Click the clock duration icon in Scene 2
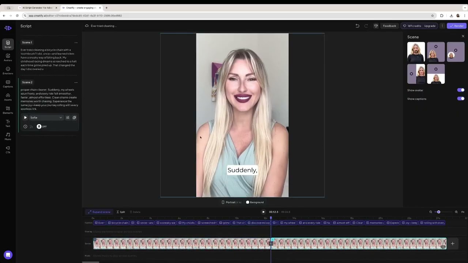The height and width of the screenshot is (263, 468). coord(25,126)
